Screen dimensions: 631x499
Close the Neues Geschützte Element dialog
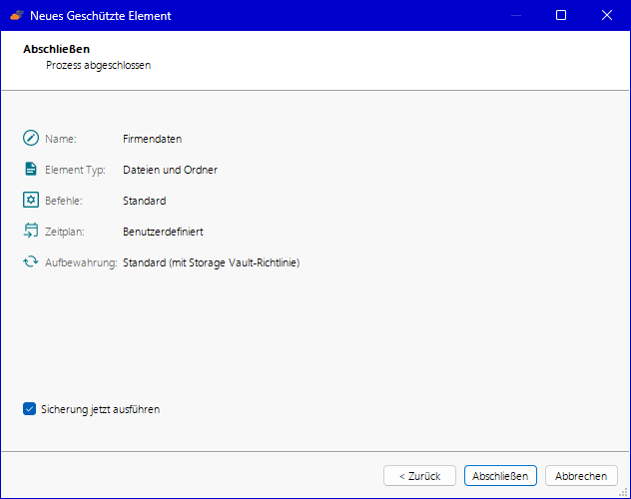[x=607, y=15]
